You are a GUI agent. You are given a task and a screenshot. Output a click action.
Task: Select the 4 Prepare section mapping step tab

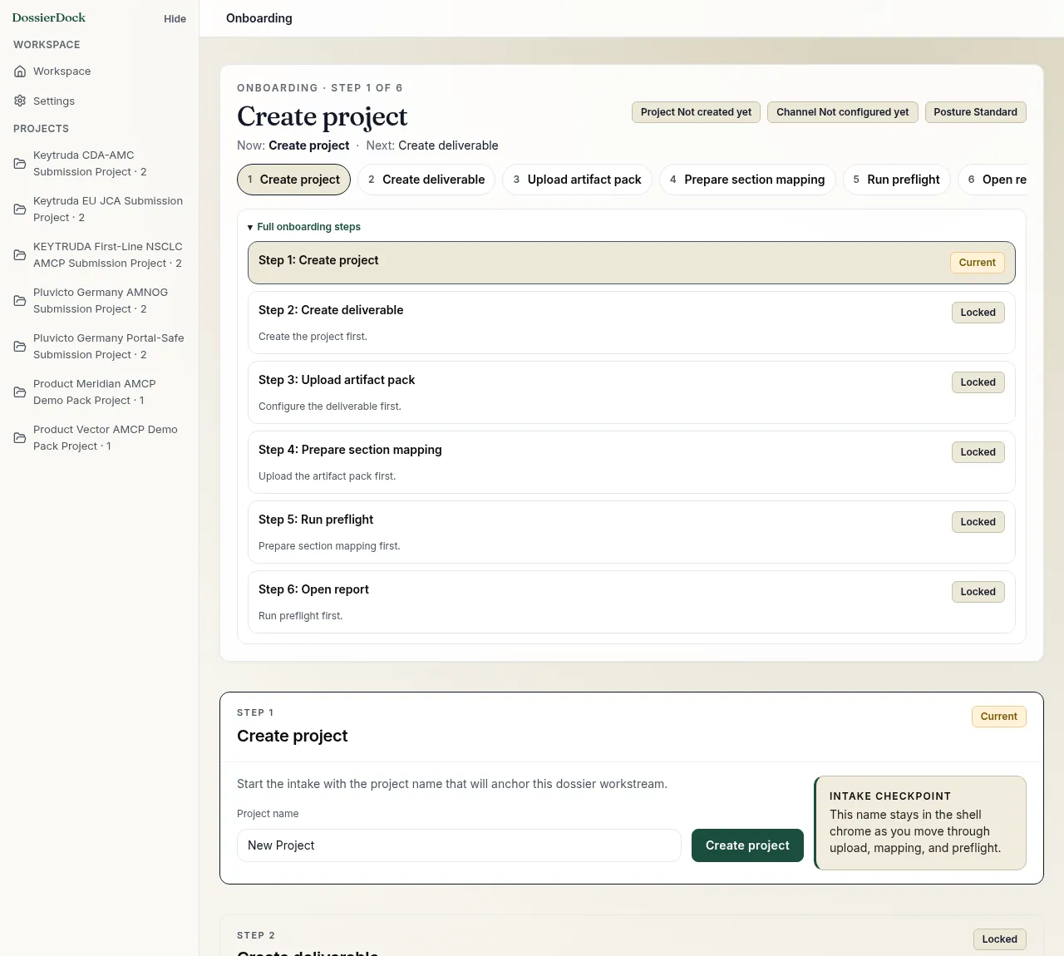point(747,180)
